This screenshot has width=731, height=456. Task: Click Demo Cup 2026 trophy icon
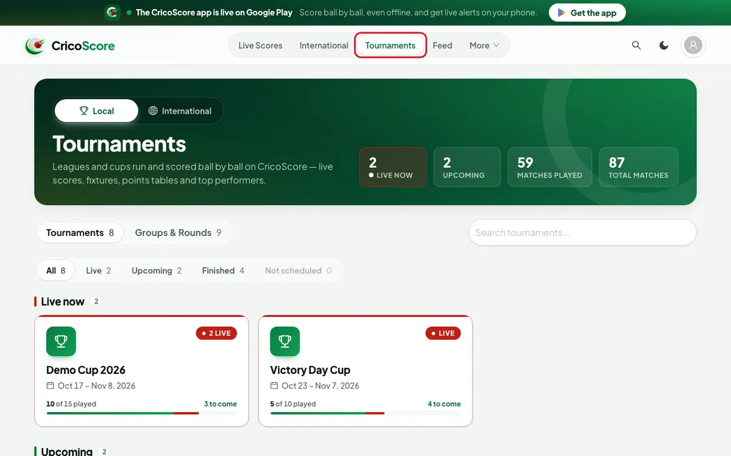coord(61,342)
